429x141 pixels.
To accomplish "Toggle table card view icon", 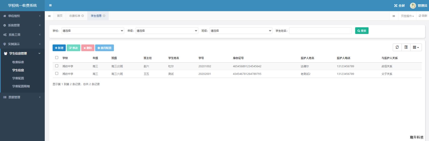I will pos(406,47).
